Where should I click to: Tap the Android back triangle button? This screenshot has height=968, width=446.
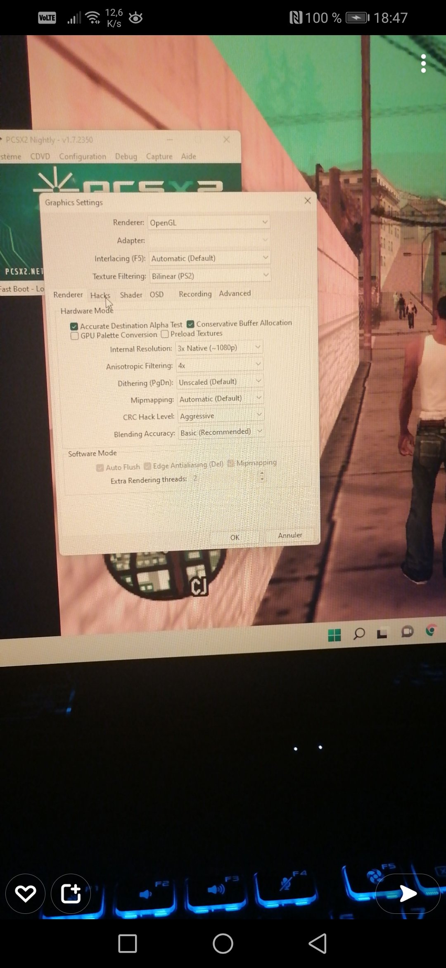(x=318, y=944)
